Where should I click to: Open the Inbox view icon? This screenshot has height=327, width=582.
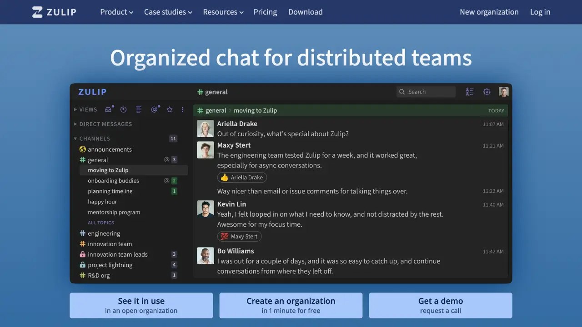pos(109,109)
